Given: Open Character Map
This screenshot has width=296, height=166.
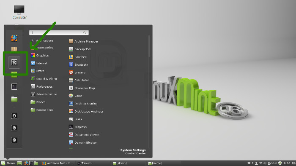Looking at the screenshot, I should tap(82, 88).
